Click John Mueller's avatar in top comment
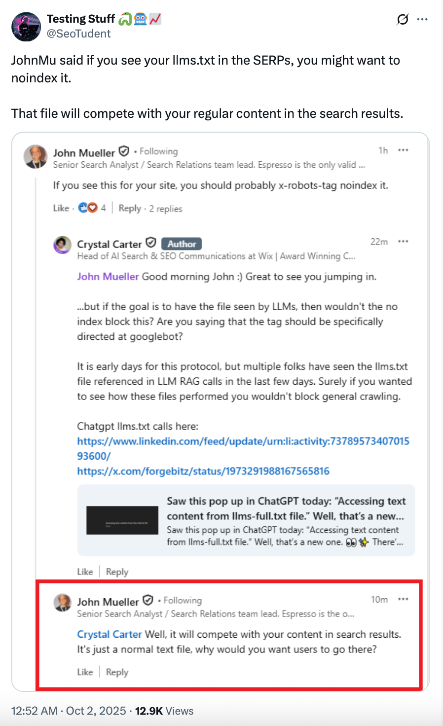The height and width of the screenshot is (726, 443). [x=36, y=157]
